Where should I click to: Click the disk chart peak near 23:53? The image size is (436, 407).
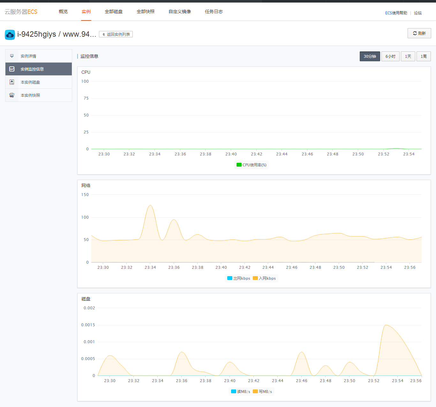point(386,325)
